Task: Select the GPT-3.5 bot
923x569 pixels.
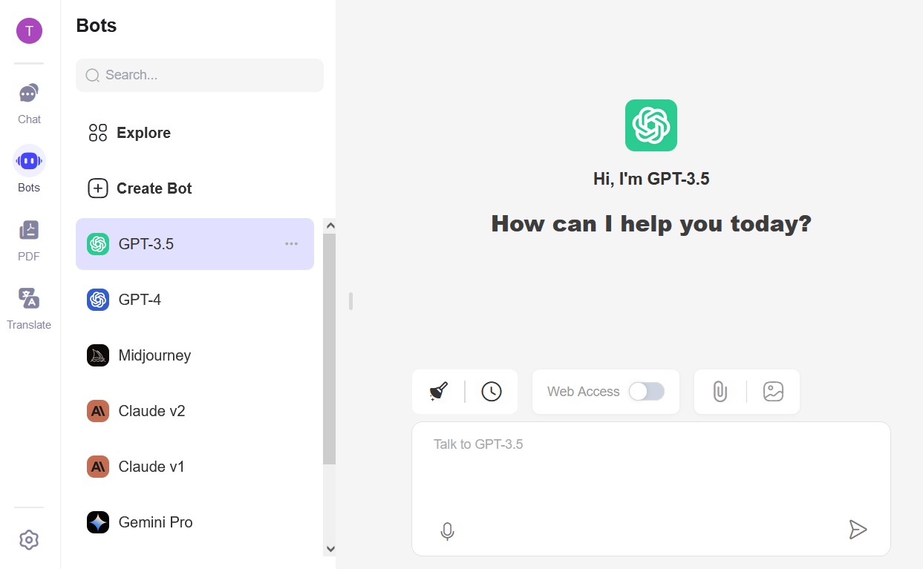Action: [195, 244]
